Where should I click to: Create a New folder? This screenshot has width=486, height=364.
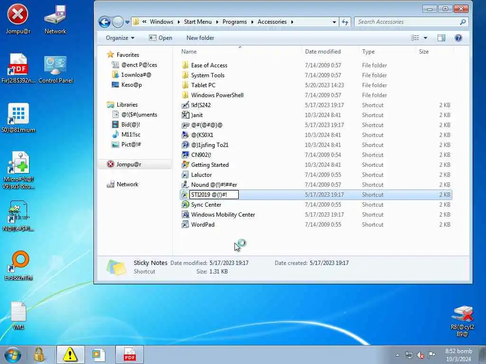click(x=200, y=38)
